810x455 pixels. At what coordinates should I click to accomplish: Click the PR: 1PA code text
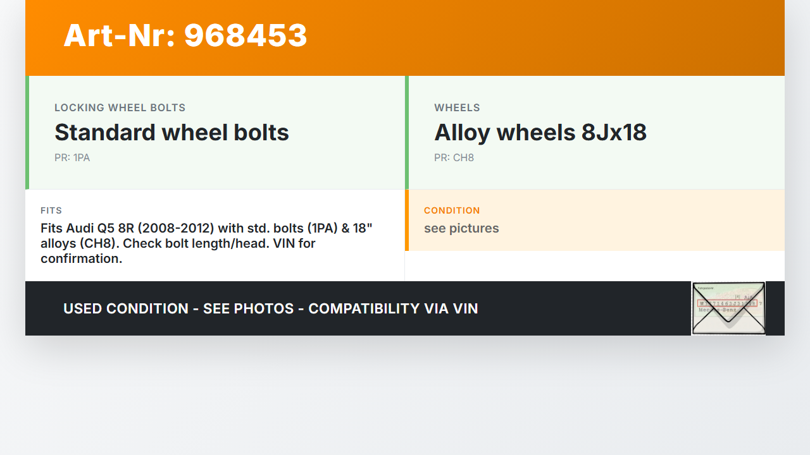(72, 158)
